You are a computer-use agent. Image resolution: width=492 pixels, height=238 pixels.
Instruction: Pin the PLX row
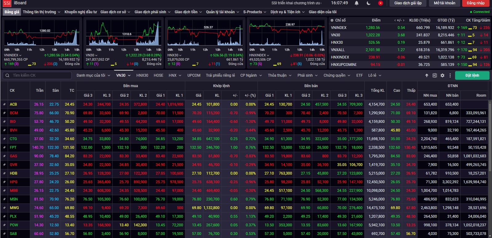pyautogui.click(x=4, y=216)
